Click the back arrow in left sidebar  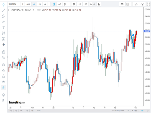point(4,45)
